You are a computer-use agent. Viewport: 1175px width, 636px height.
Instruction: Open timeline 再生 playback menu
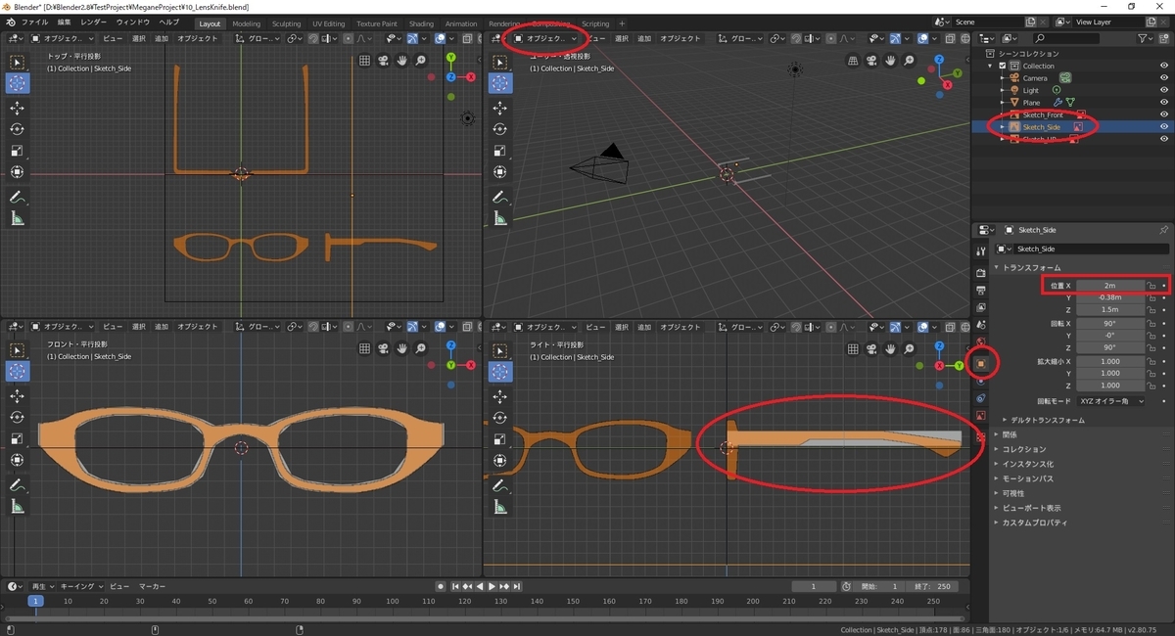pyautogui.click(x=42, y=586)
